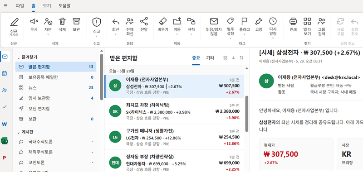Viewport: 363px width, 172px height.
Task: Flag the message with 플래그
Action: click(245, 25)
